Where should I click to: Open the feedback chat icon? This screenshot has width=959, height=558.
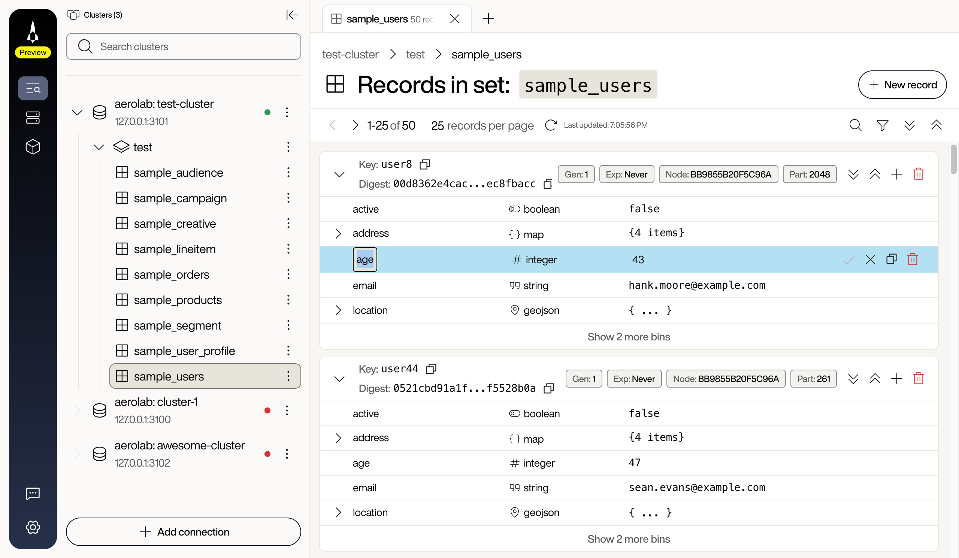(x=33, y=493)
